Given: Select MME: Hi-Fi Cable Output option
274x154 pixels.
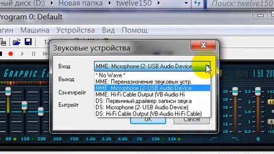Looking at the screenshot, I should point(152,95).
